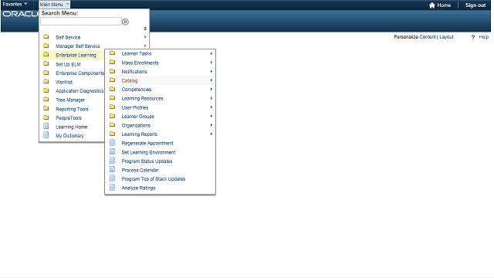Image resolution: width=494 pixels, height=278 pixels.
Task: Click the Home link text
Action: pos(444,5)
